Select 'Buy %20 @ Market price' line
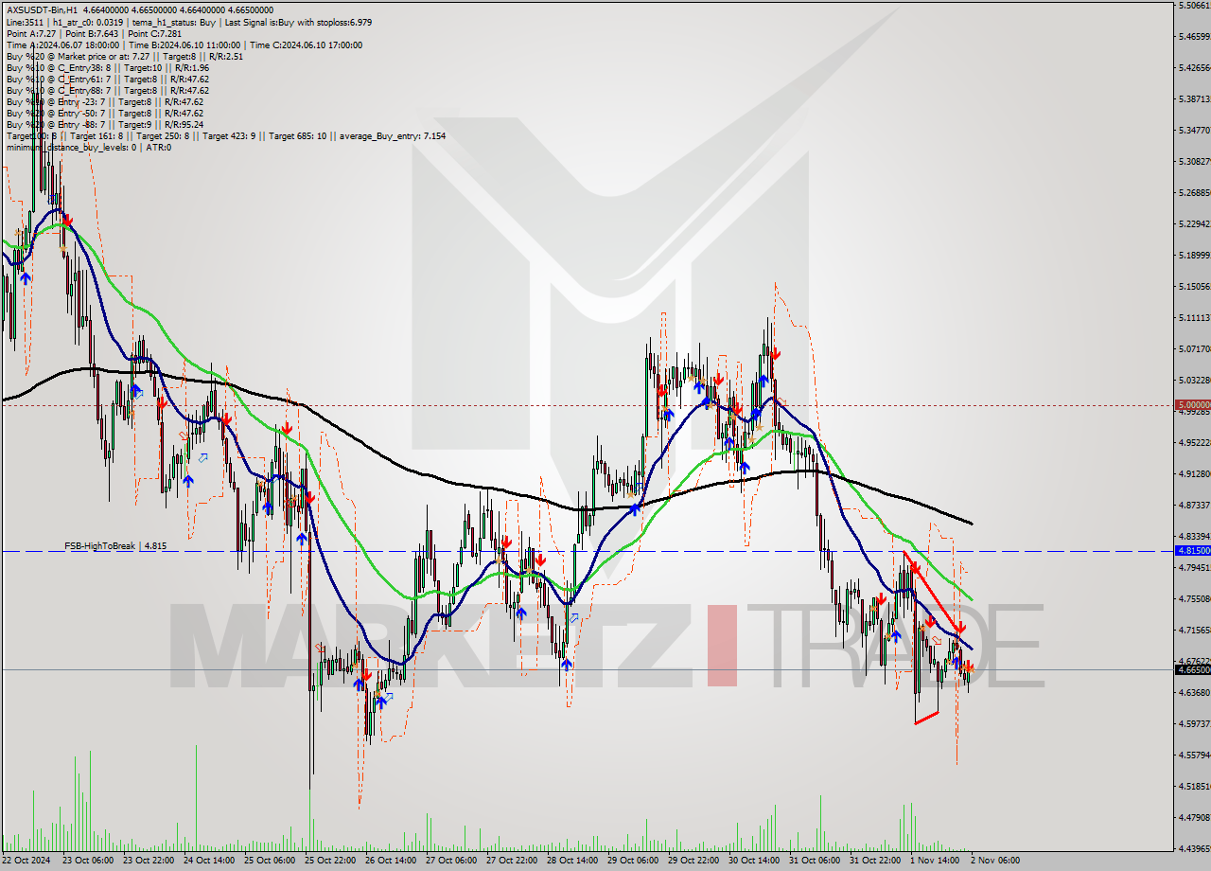Image resolution: width=1211 pixels, height=871 pixels. (125, 56)
